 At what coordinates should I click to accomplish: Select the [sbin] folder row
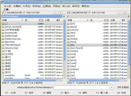coord(97,66)
